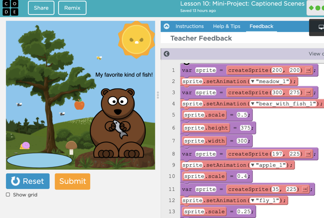Click the "Teacher Feedback" heading

[201, 38]
